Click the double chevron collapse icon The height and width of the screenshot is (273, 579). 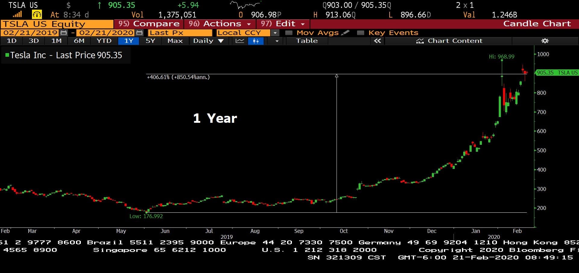(377, 41)
